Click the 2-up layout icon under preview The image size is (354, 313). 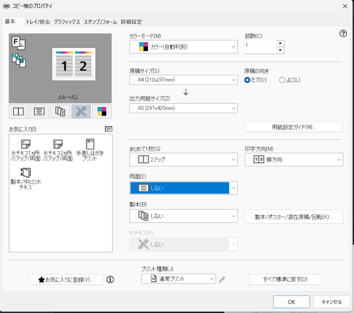18,111
